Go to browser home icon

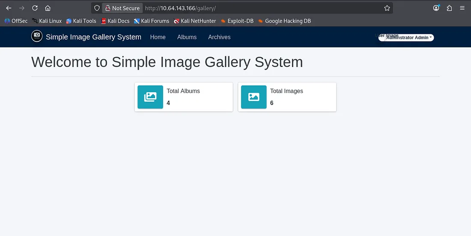click(x=48, y=8)
